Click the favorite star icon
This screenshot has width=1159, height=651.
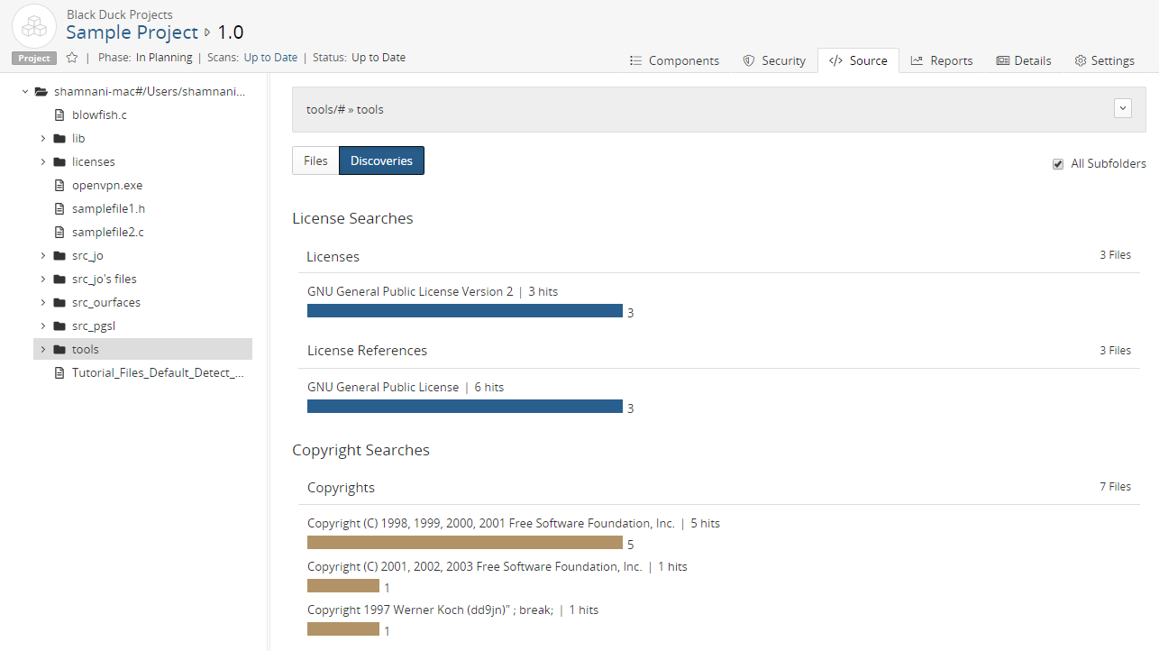coord(72,58)
